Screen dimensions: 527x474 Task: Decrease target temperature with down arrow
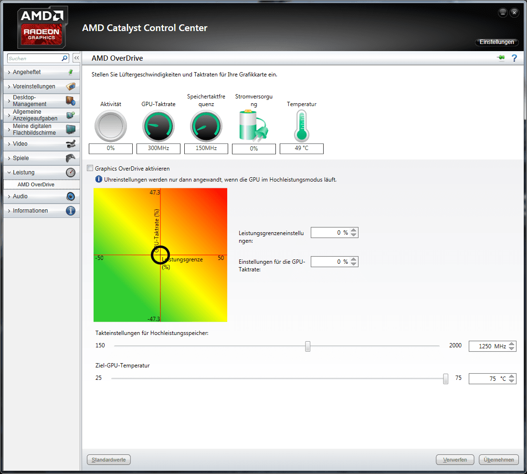pyautogui.click(x=512, y=381)
